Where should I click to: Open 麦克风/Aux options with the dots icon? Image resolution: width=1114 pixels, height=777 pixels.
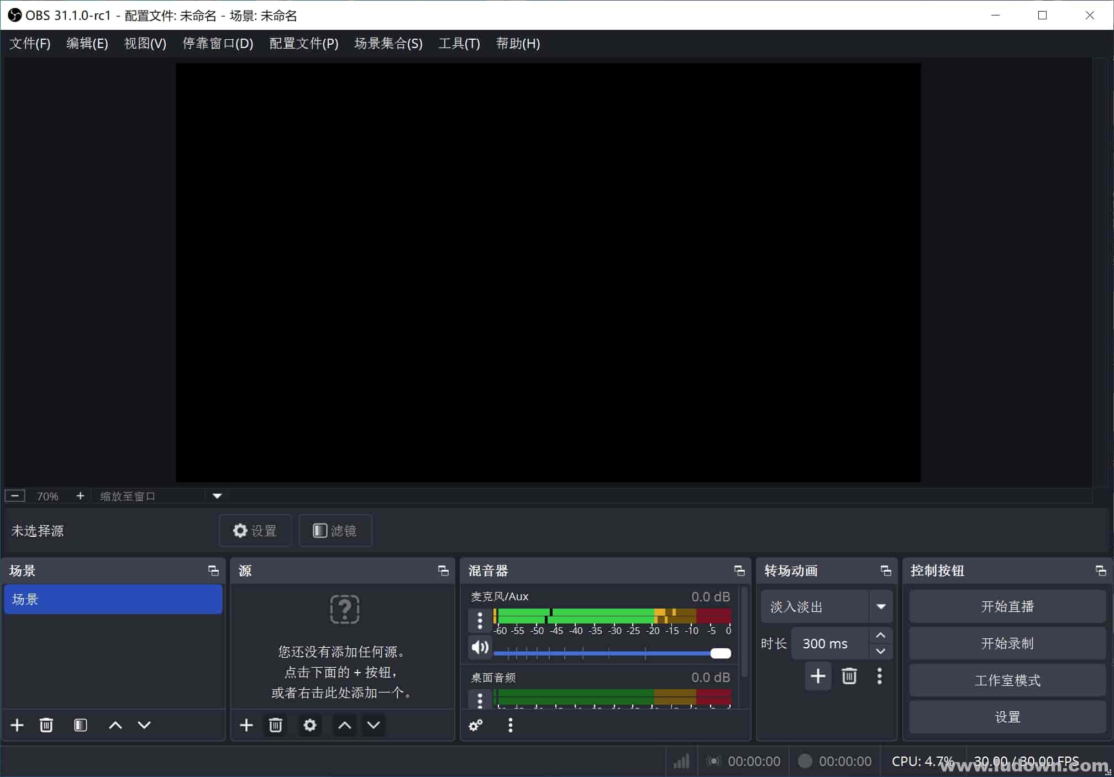479,620
